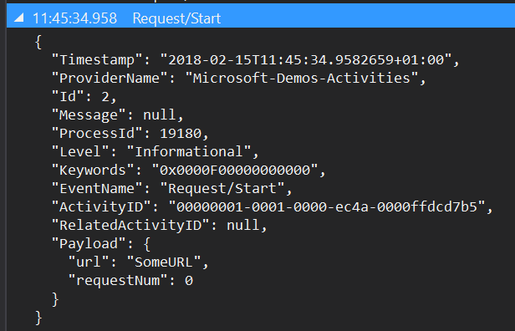Click the "EventName" key
The image size is (515, 331).
click(97, 189)
